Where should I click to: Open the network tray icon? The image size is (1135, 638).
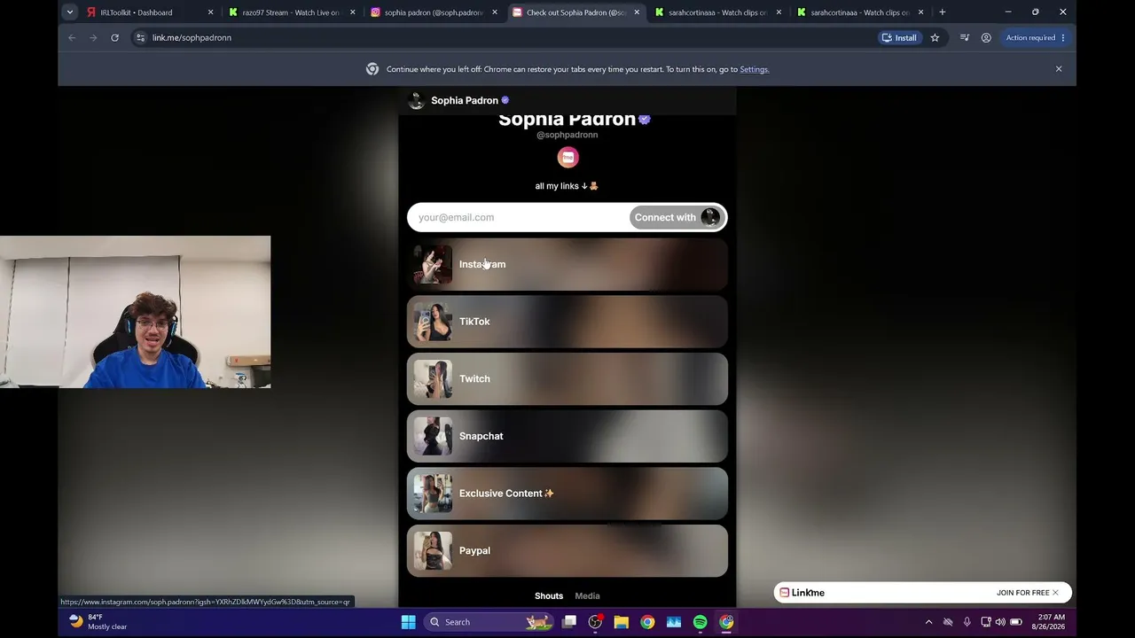coord(985,622)
